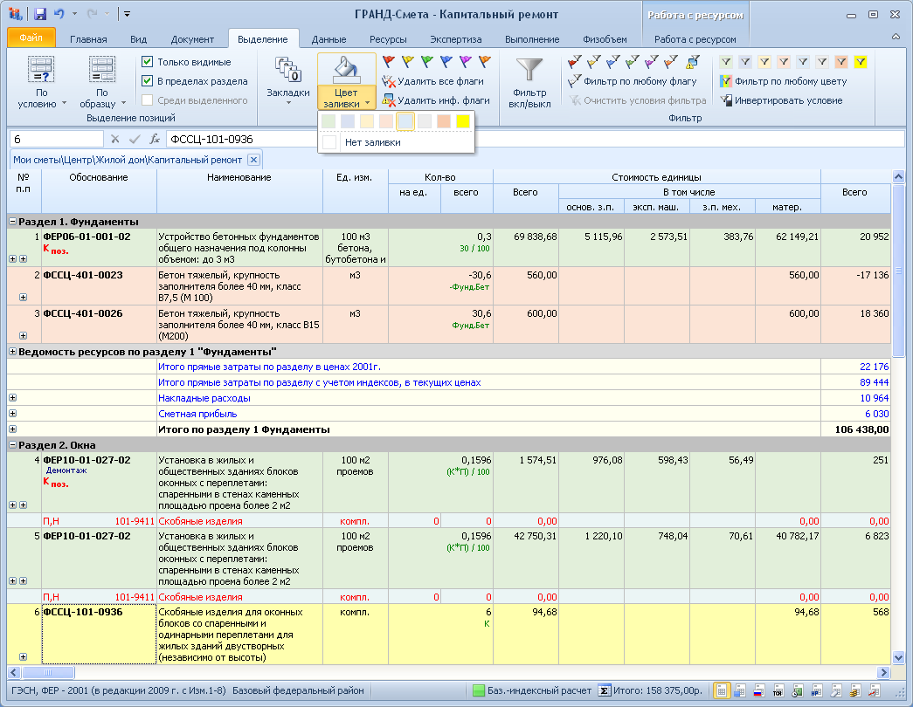Viewport: 913px width, 707px height.
Task: Switch to the Документ tab
Action: 192,39
